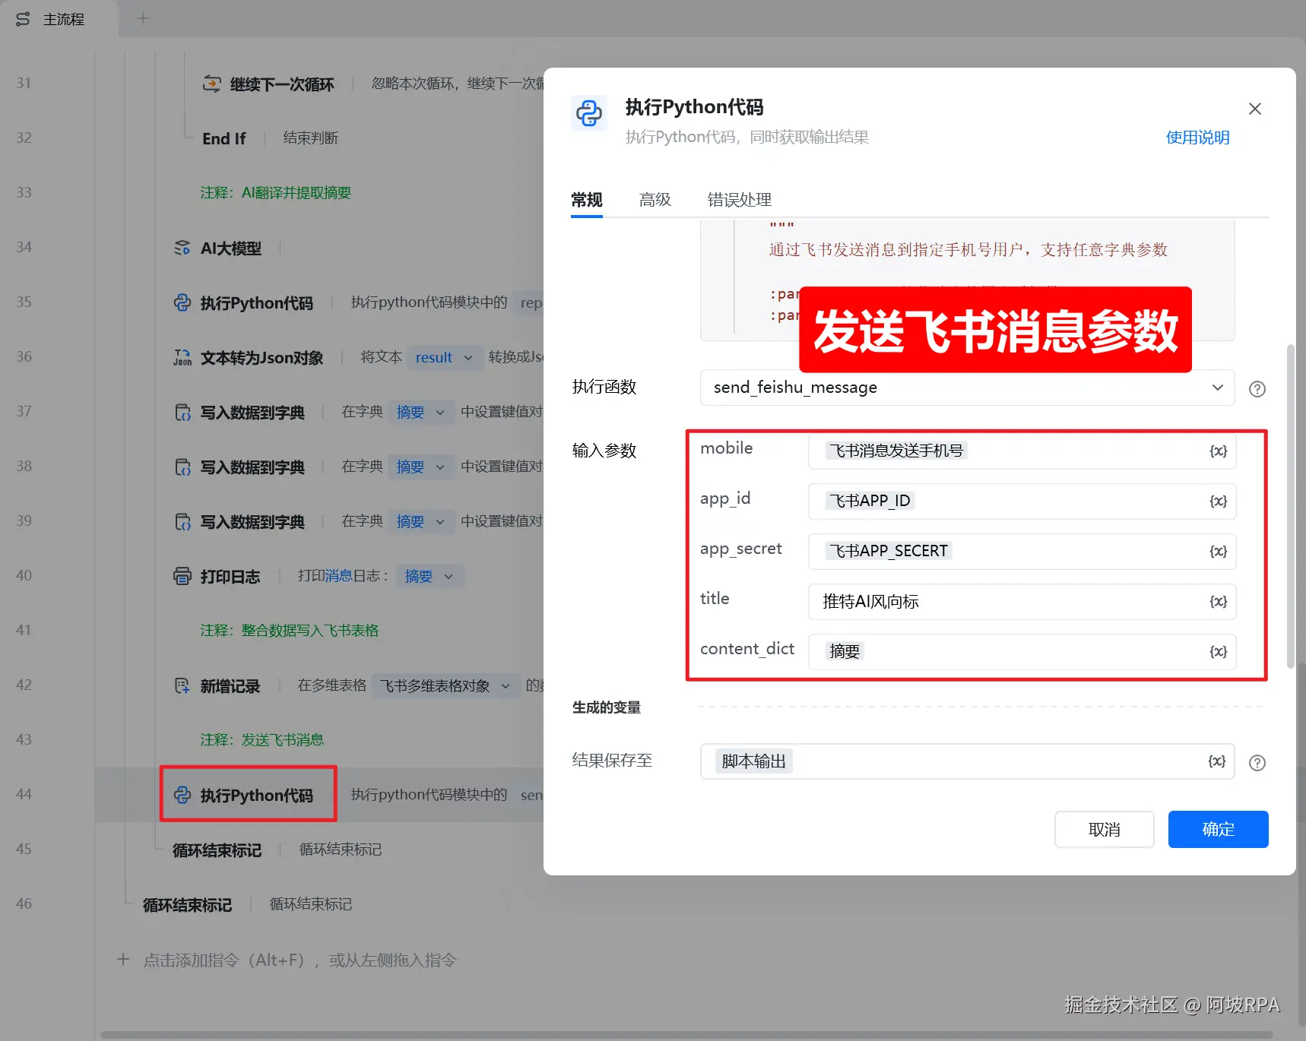The width and height of the screenshot is (1306, 1041).
Task: Click Python icon on line 44 step
Action: click(x=182, y=796)
